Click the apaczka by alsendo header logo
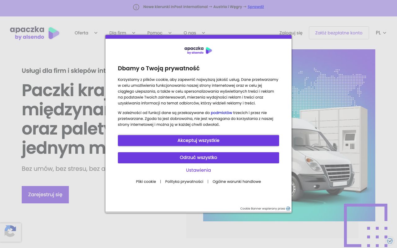Image resolution: width=397 pixels, height=248 pixels. tap(35, 33)
